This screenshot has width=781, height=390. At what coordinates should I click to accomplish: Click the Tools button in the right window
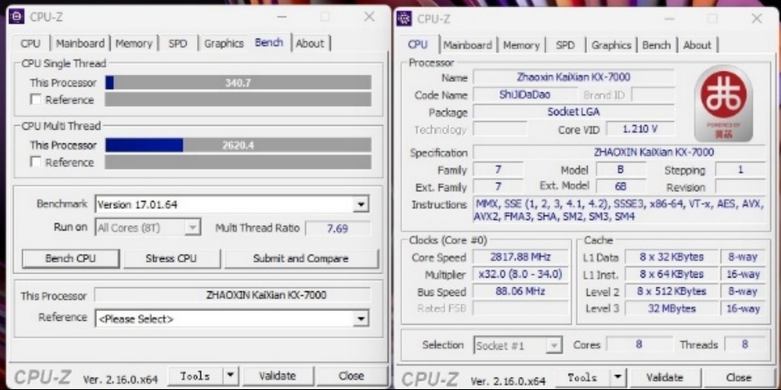tap(583, 378)
